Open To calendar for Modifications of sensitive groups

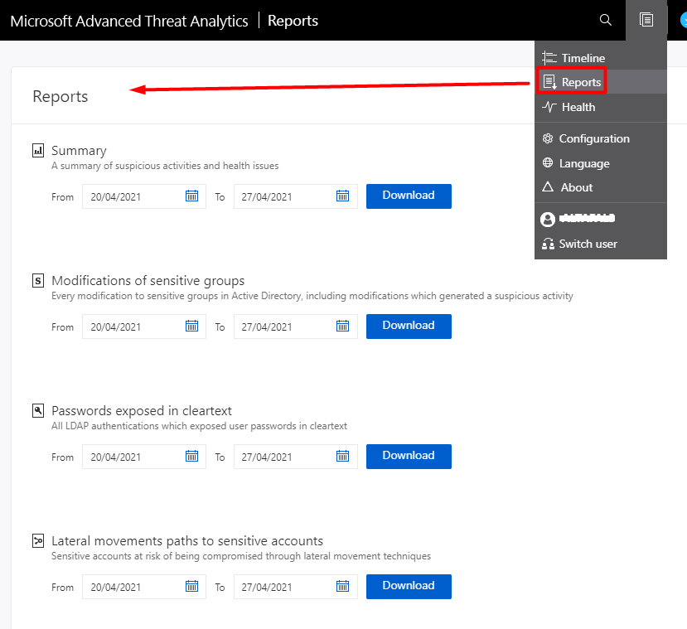click(342, 326)
